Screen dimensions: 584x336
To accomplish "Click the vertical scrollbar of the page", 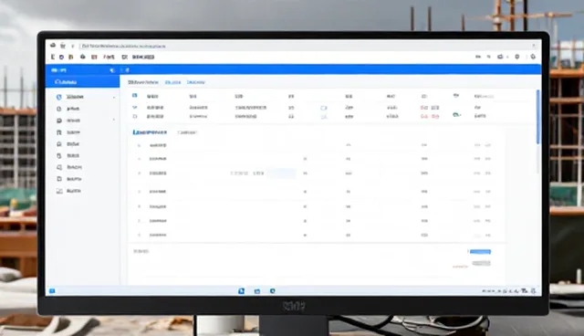I will (x=537, y=116).
